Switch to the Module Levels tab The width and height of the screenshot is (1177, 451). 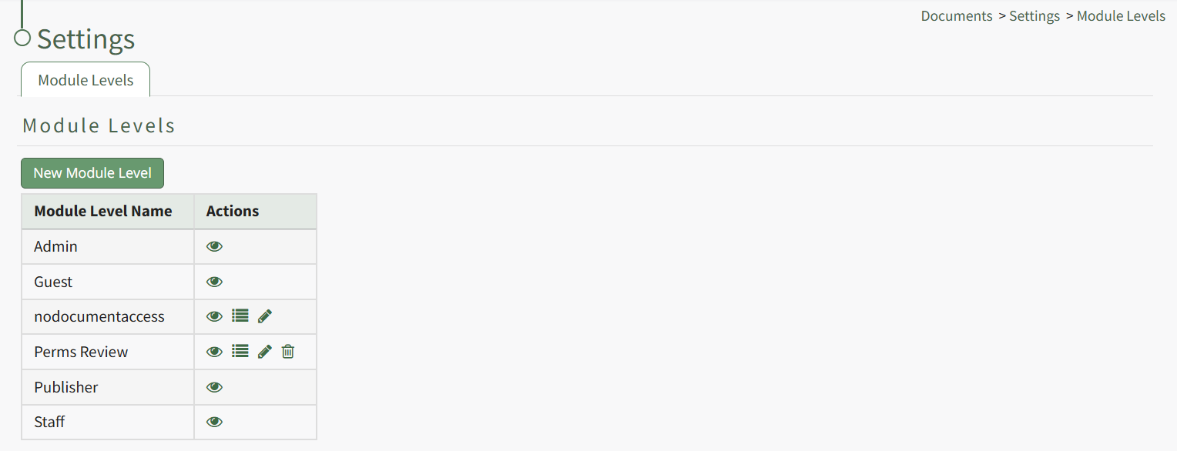tap(86, 80)
